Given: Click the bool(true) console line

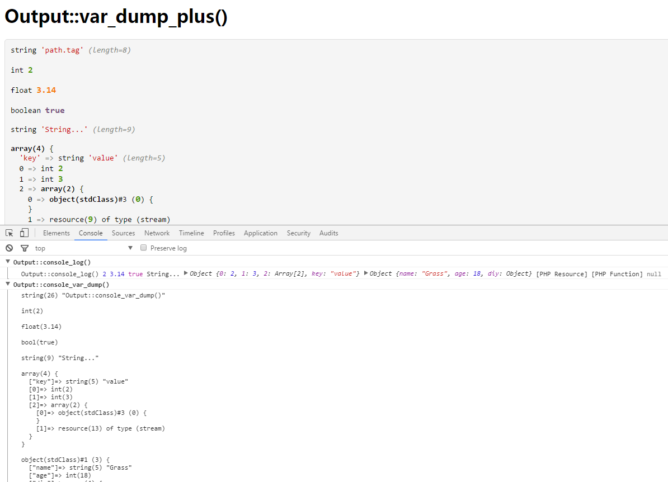Looking at the screenshot, I should point(39,342).
